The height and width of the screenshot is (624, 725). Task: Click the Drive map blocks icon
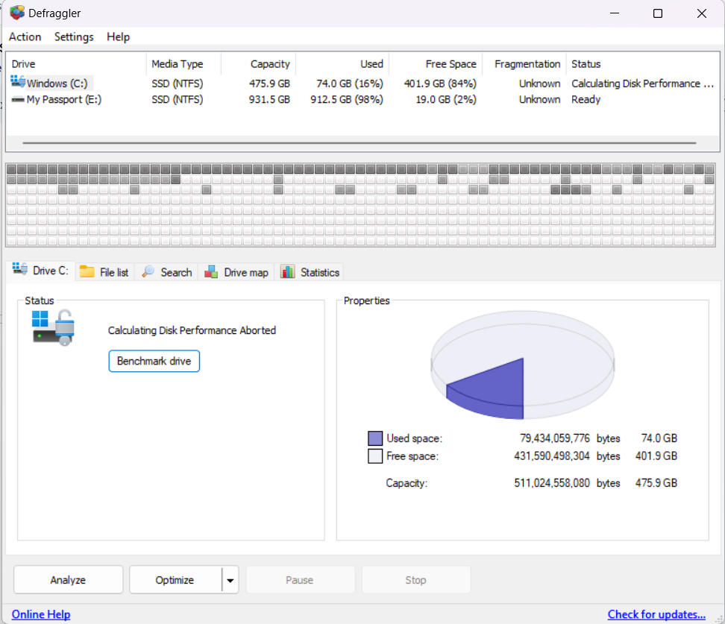tap(212, 272)
